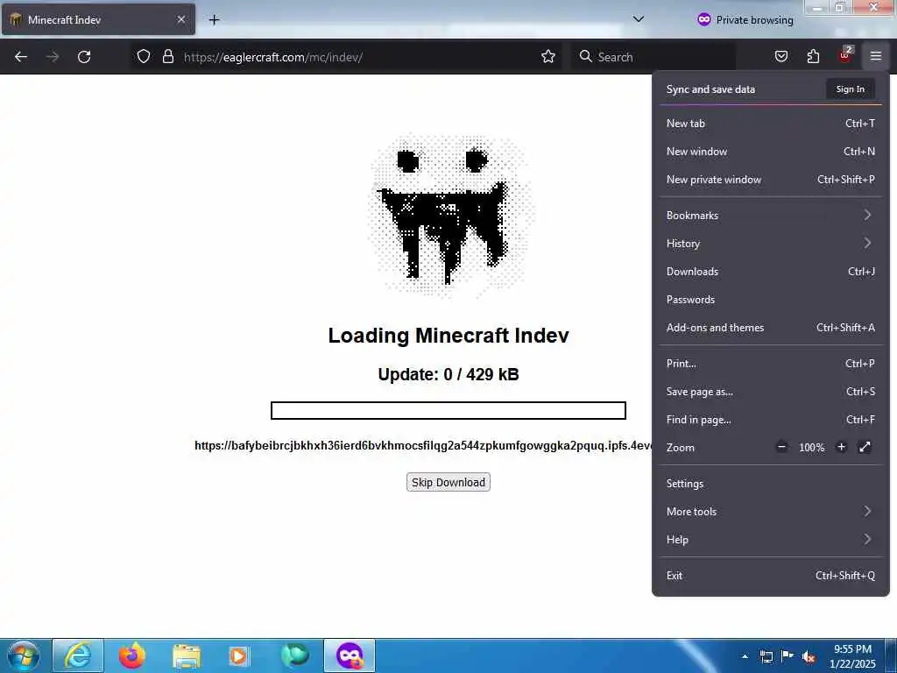Open the clock showing 9:55 PM
Screen dimensions: 897x673
pos(852,655)
